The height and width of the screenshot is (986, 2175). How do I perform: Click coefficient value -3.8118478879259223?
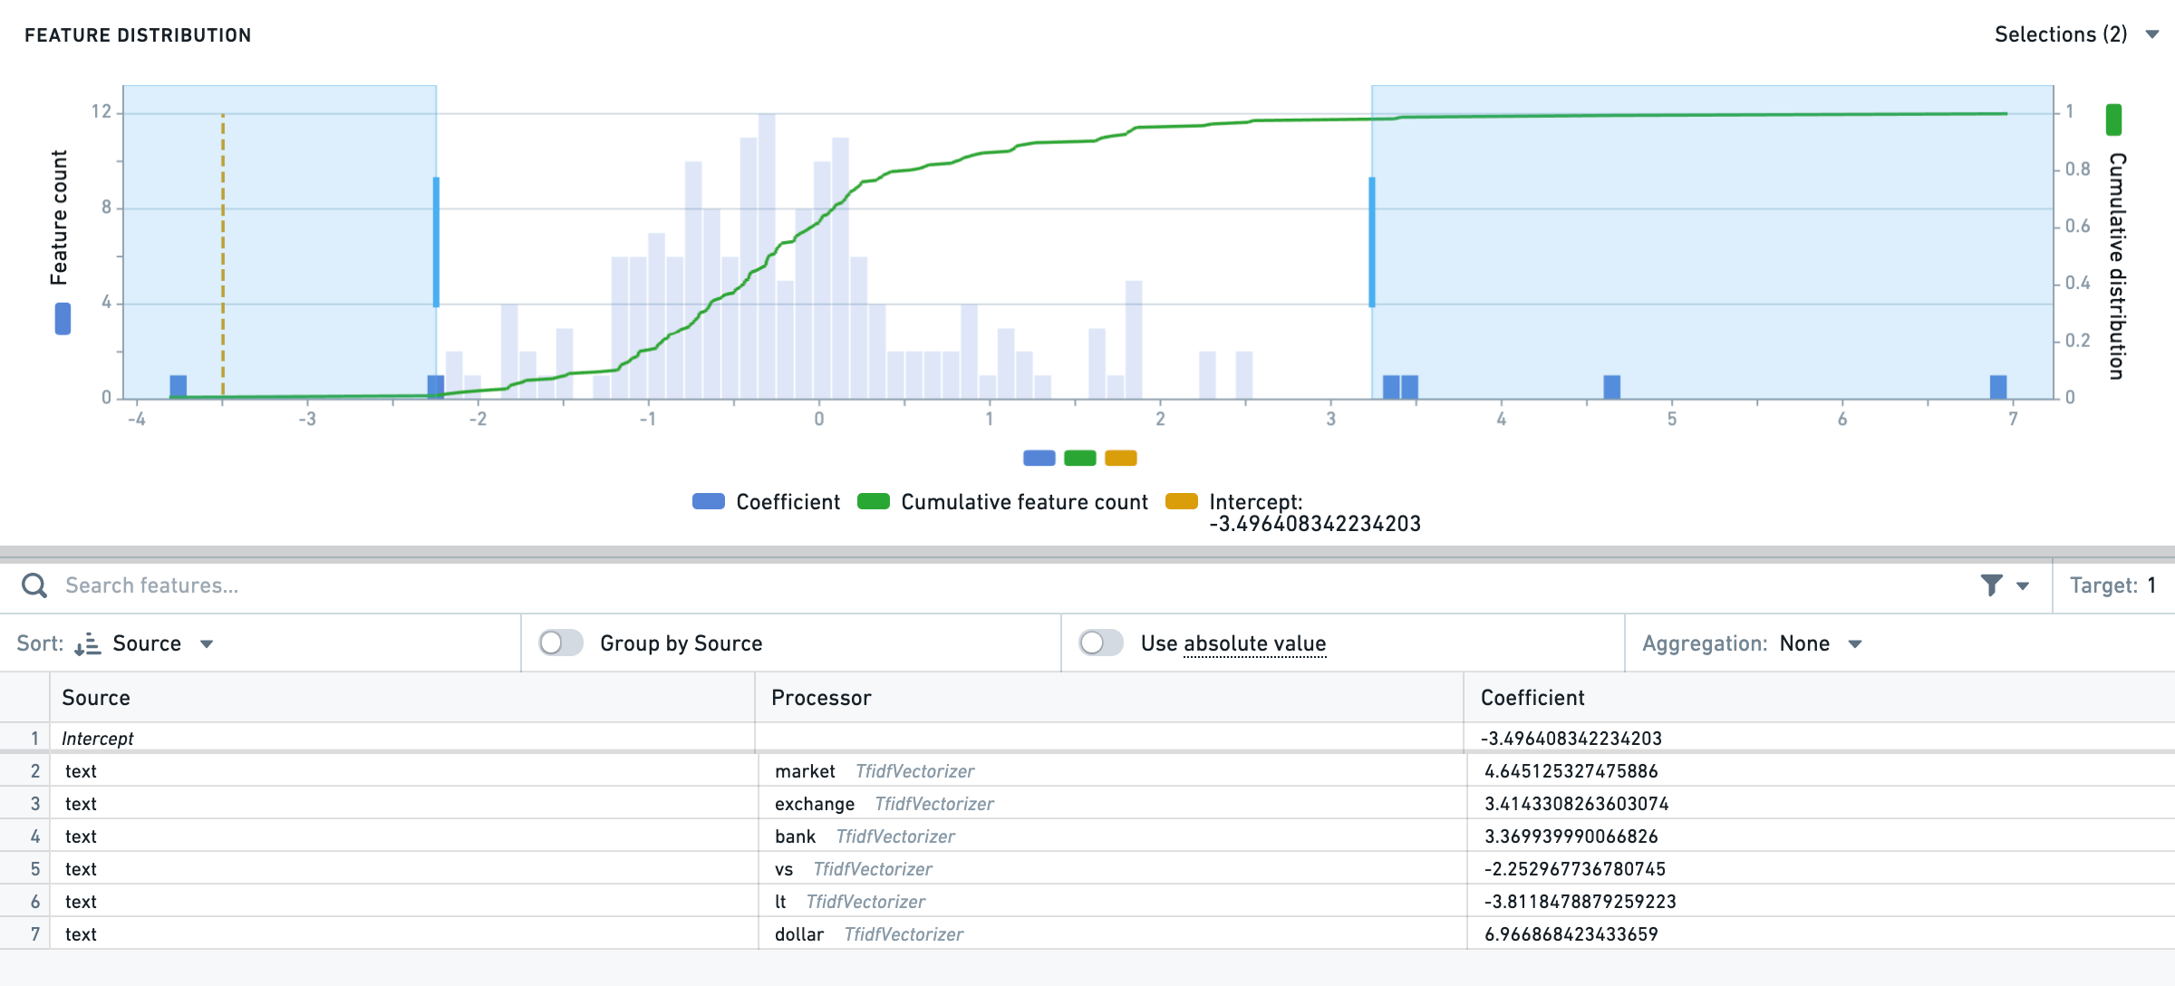pyautogui.click(x=1580, y=902)
